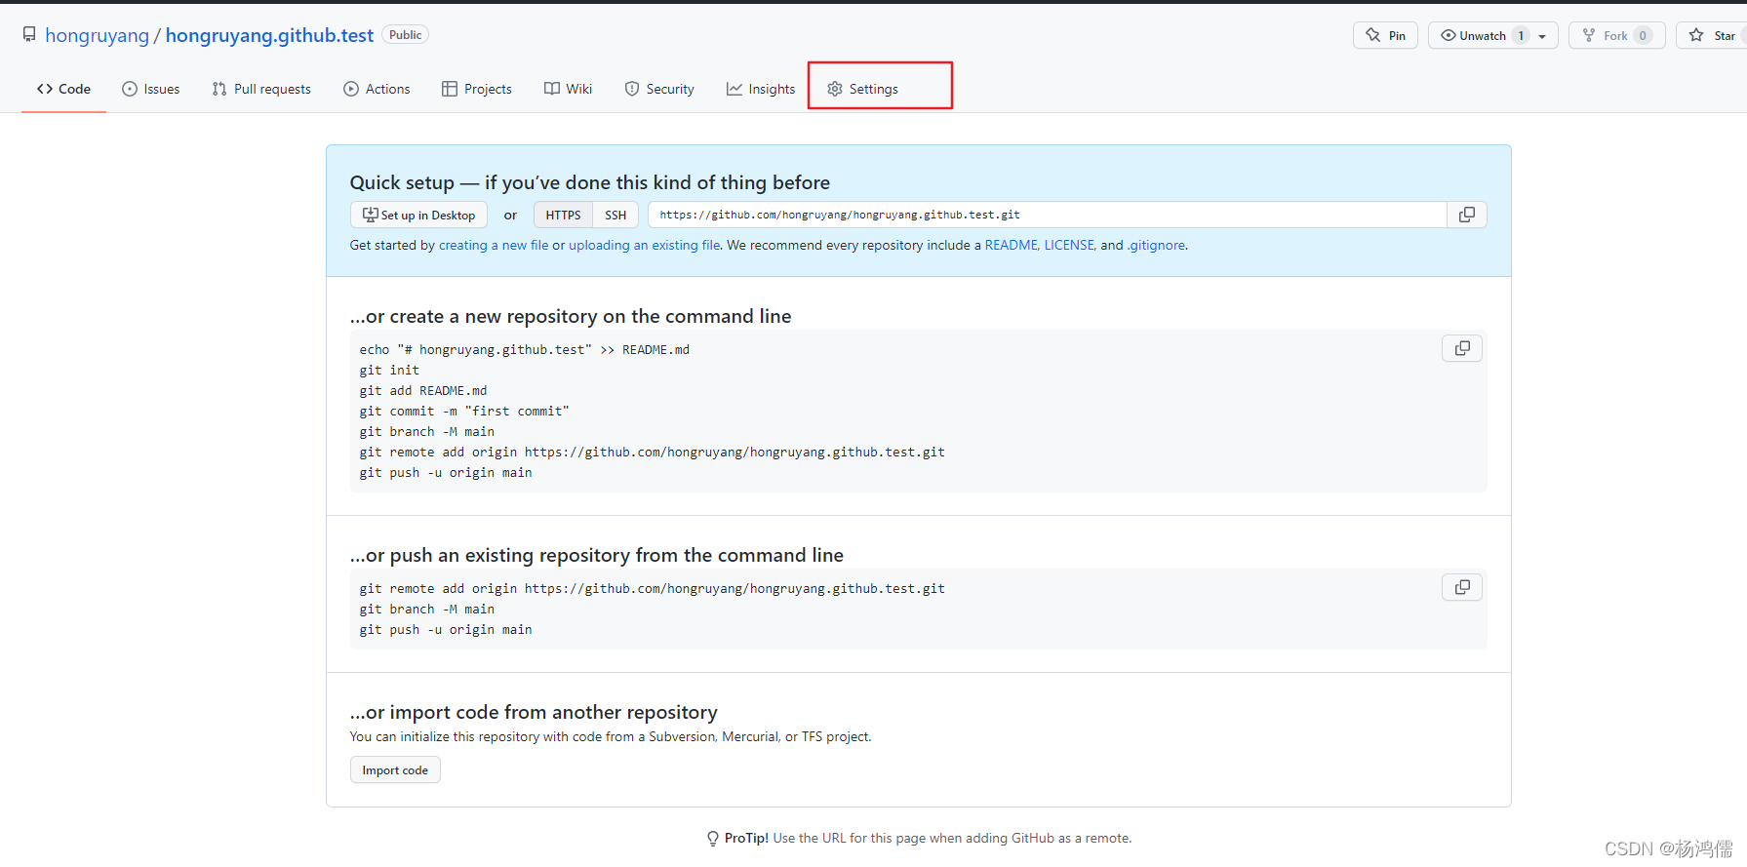Click the 'git init' command line
This screenshot has height=867, width=1747.
389,370
